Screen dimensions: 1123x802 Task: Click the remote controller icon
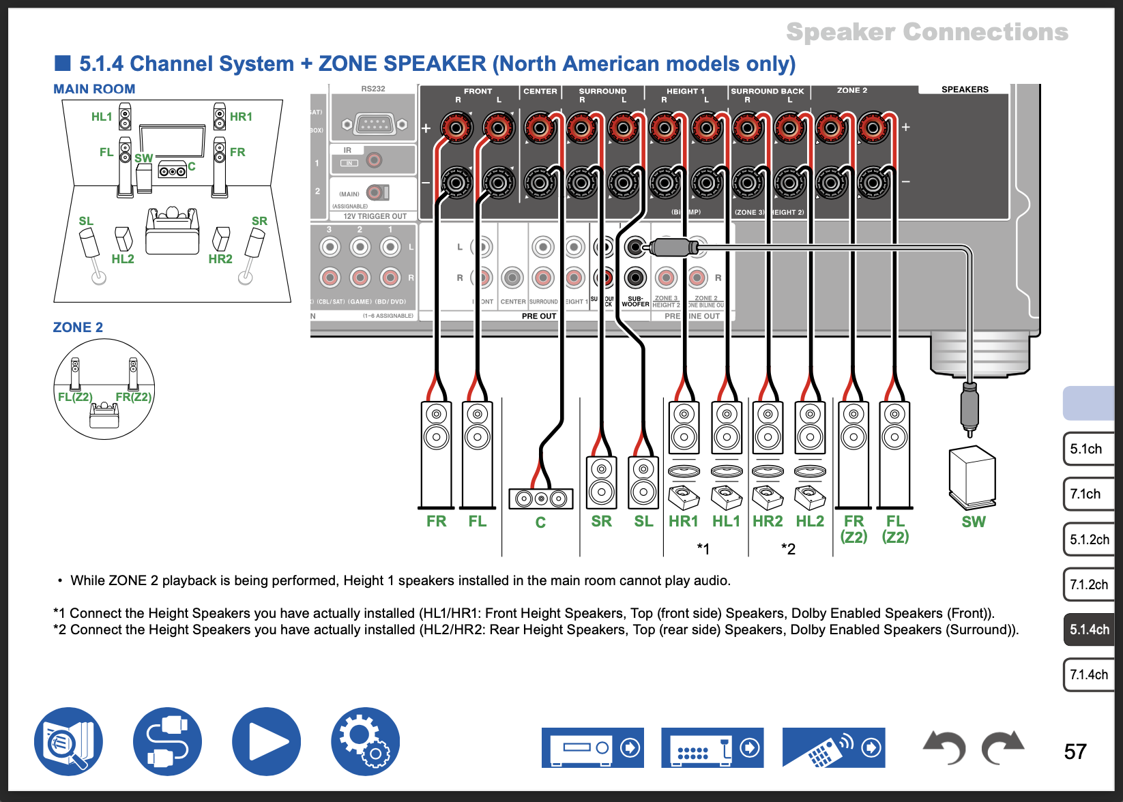click(833, 748)
